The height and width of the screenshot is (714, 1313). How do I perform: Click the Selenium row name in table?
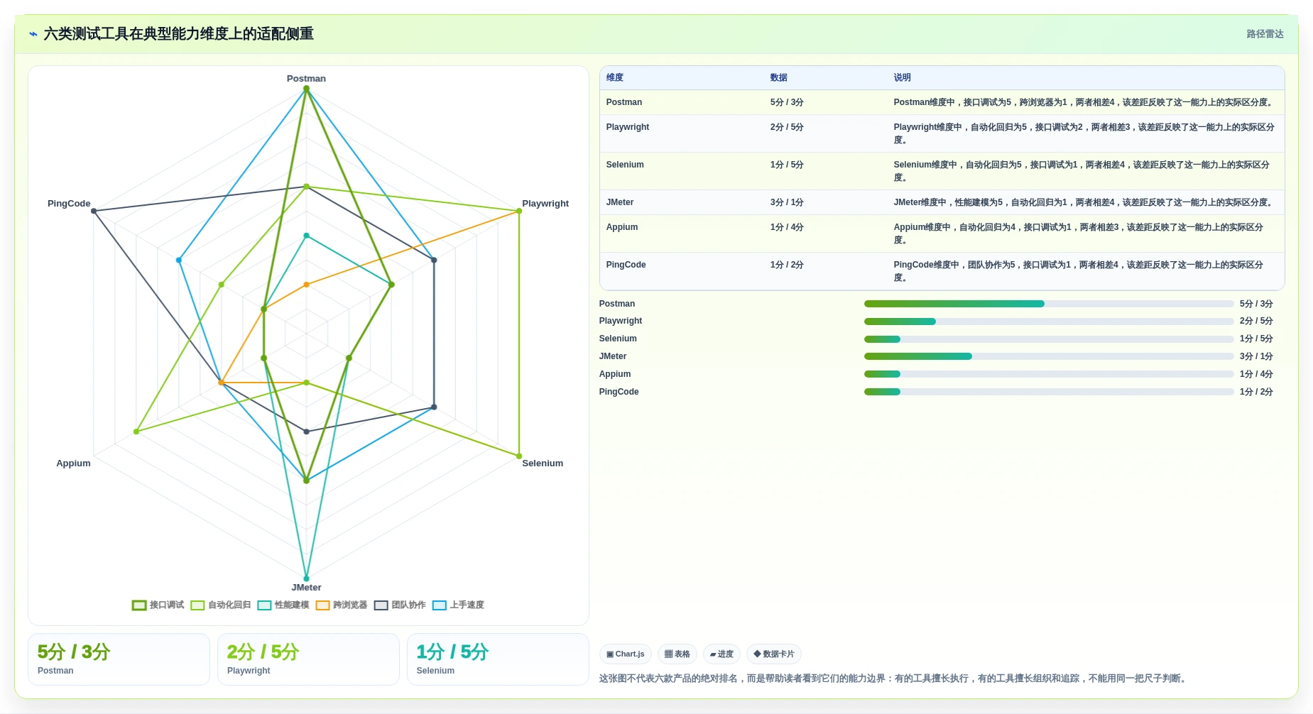pos(625,165)
